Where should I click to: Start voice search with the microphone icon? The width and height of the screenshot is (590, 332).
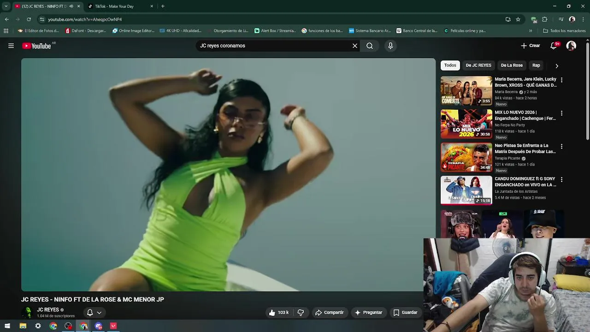click(390, 46)
